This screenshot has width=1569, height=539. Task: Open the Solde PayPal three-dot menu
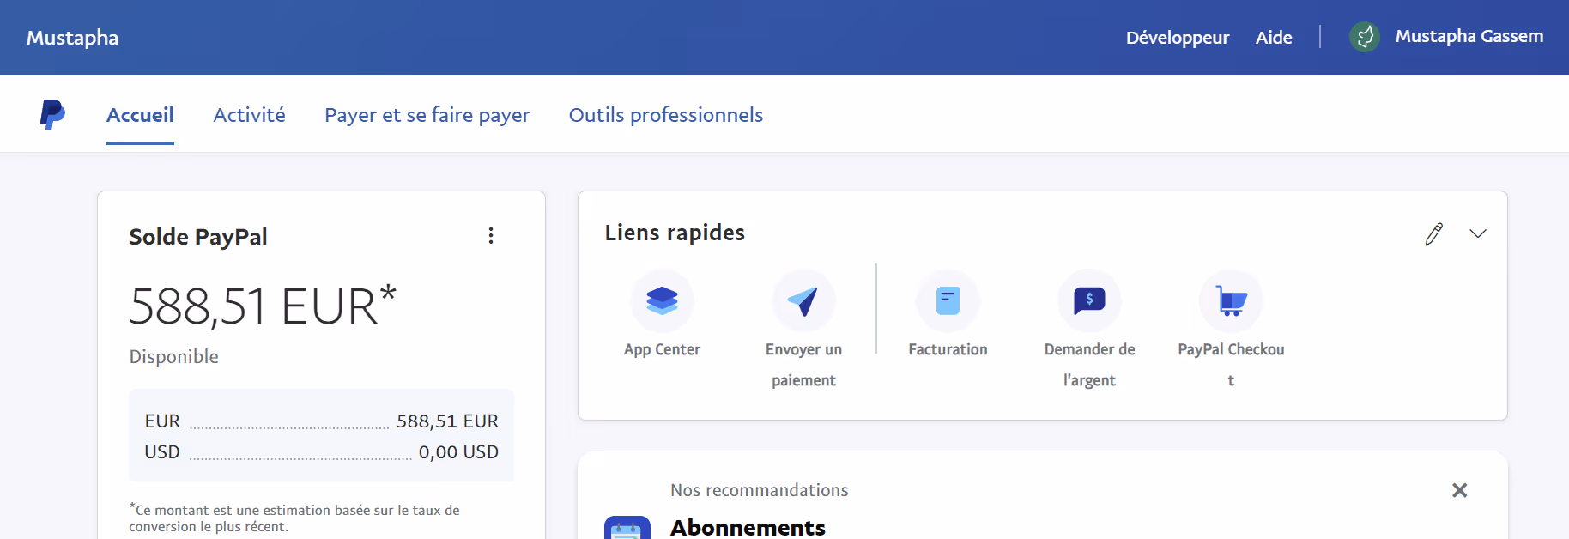coord(491,235)
